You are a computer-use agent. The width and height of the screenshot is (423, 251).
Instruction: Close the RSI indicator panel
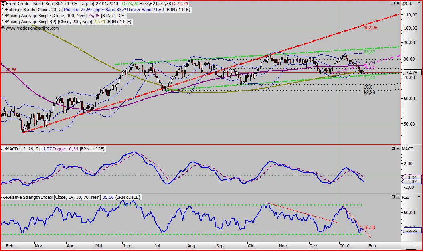[x=398, y=197]
